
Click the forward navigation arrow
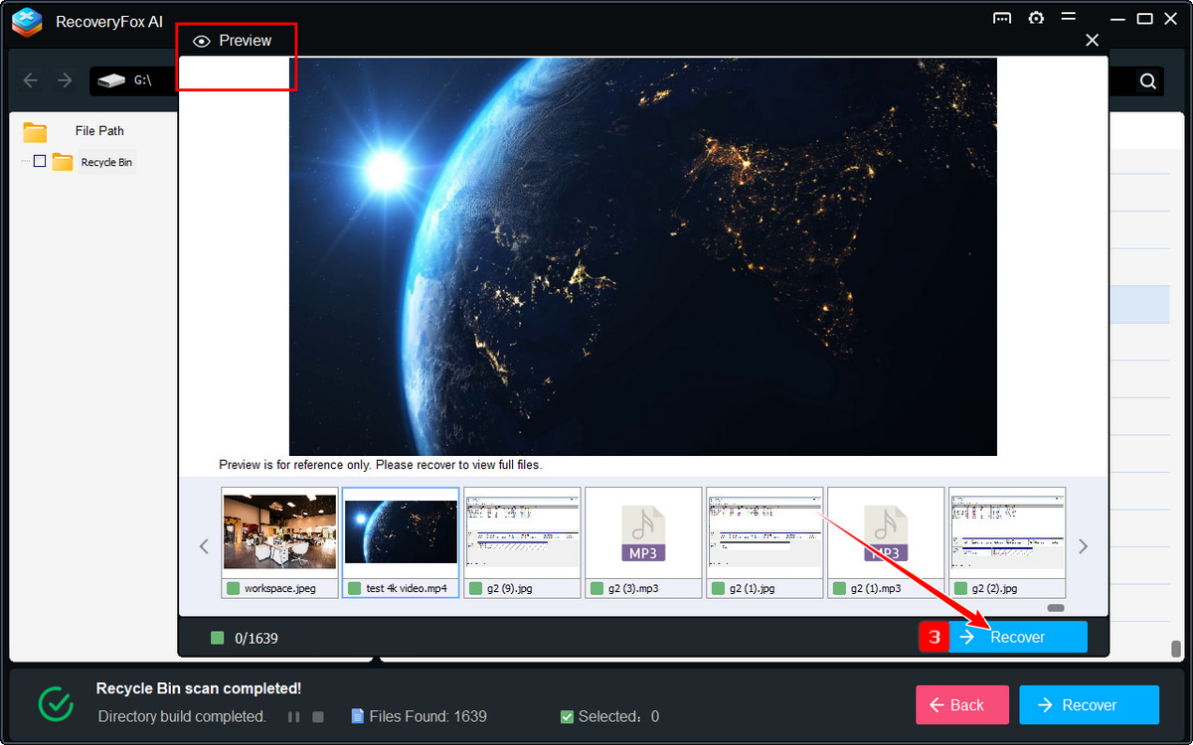pos(62,80)
